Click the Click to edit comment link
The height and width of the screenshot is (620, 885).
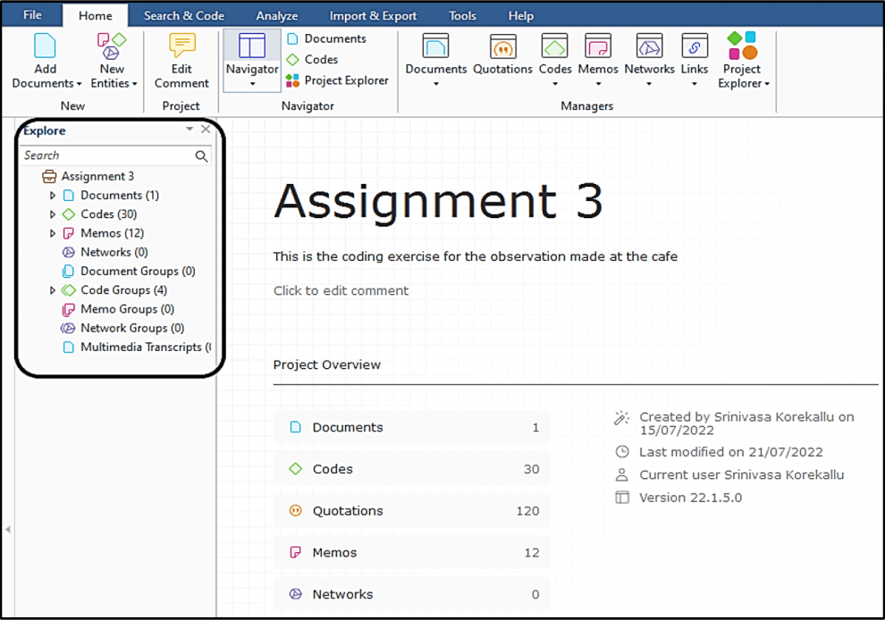point(341,289)
